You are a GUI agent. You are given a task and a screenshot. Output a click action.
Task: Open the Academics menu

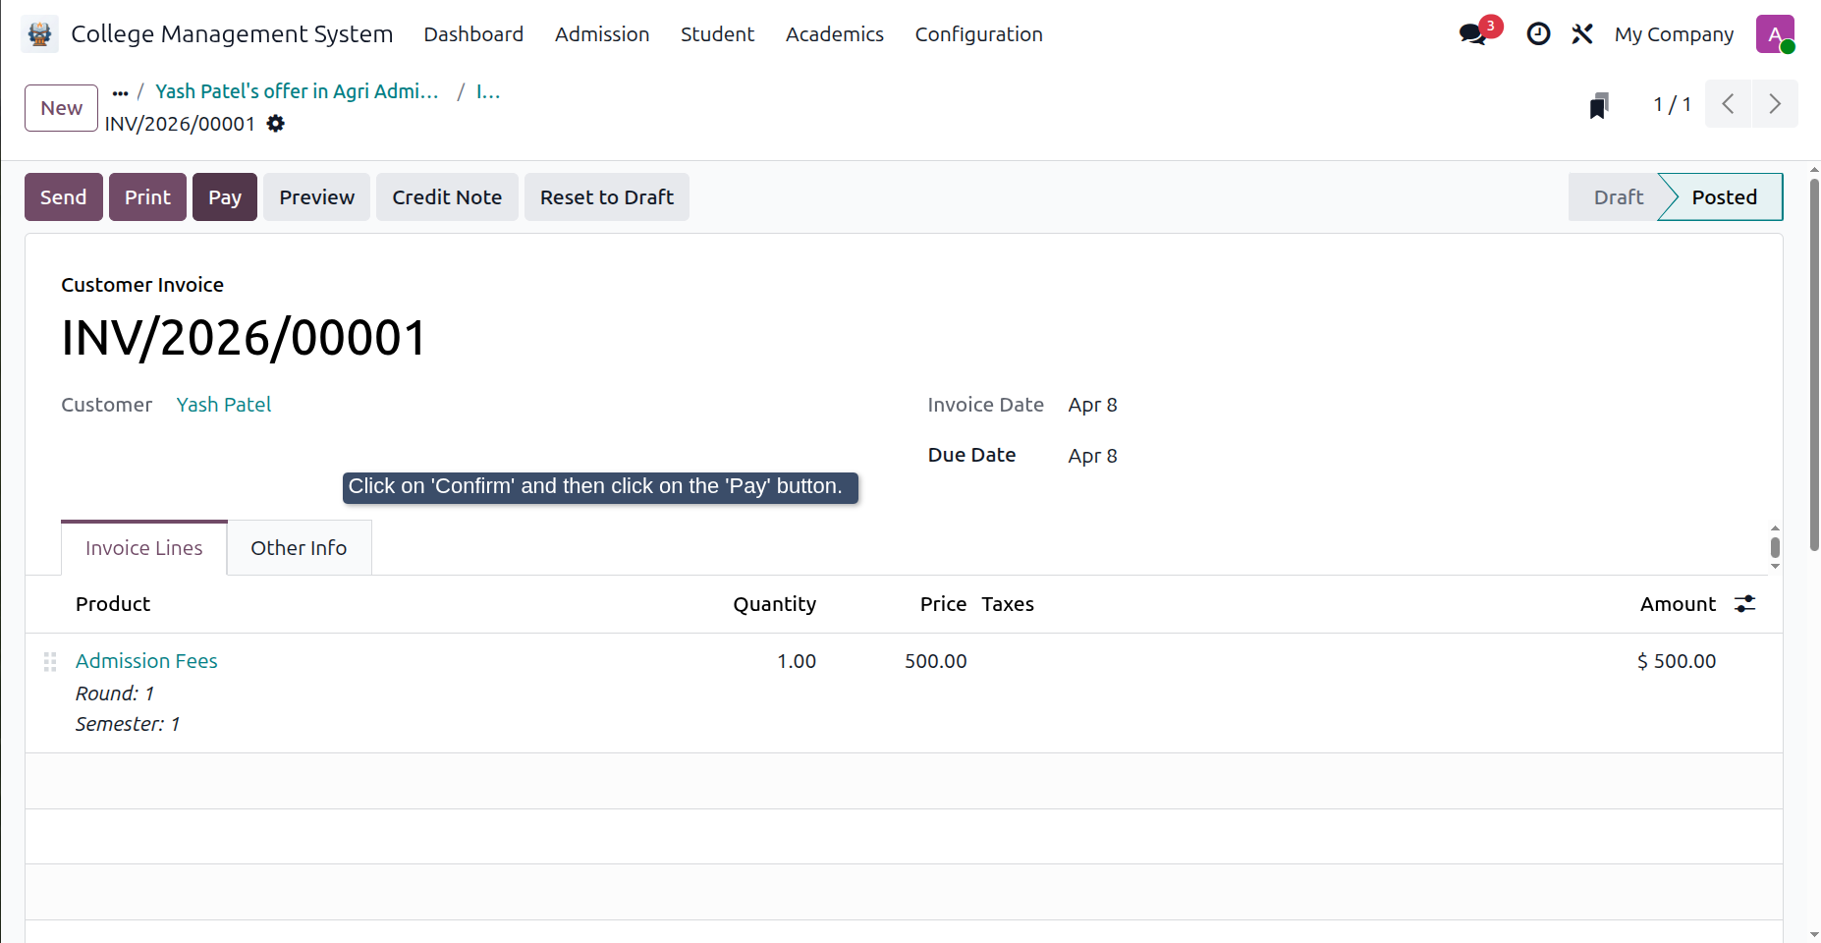click(835, 34)
